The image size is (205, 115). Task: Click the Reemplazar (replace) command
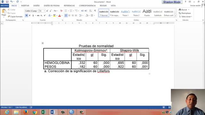185,13
